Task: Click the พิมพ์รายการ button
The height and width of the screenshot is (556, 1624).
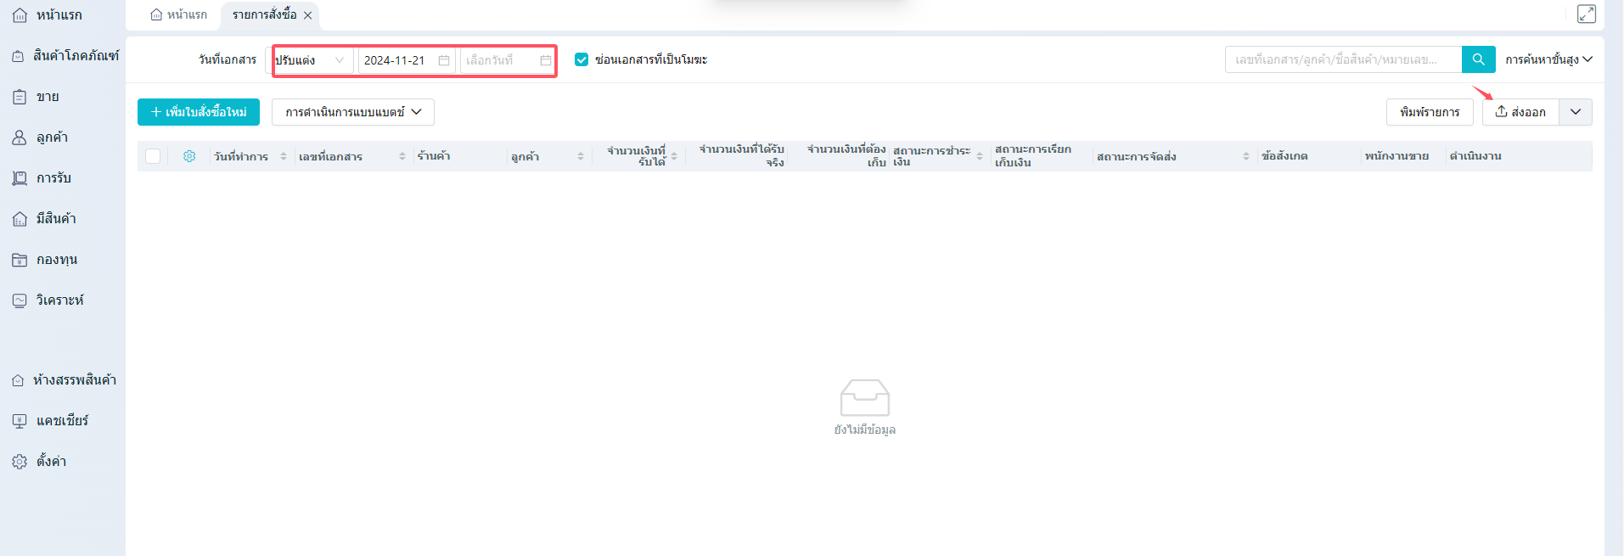Action: pyautogui.click(x=1429, y=112)
